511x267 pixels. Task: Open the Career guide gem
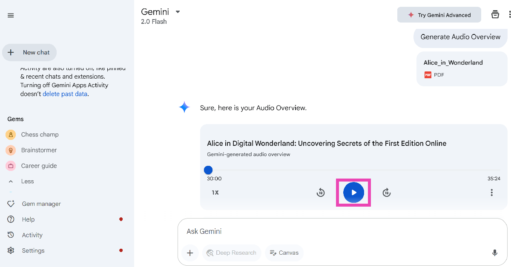[x=39, y=166]
